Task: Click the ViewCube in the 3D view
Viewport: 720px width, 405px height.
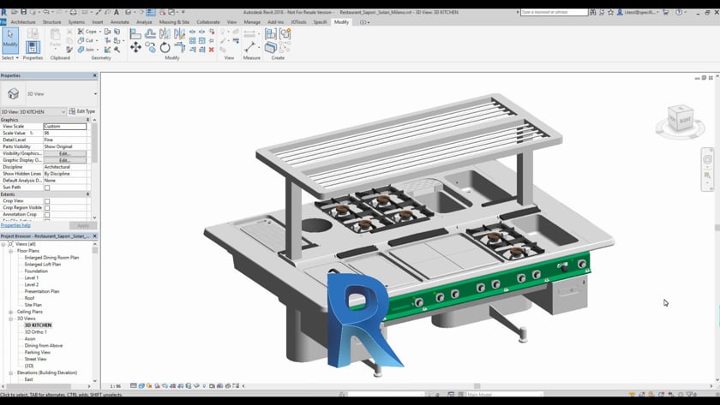Action: pyautogui.click(x=681, y=118)
